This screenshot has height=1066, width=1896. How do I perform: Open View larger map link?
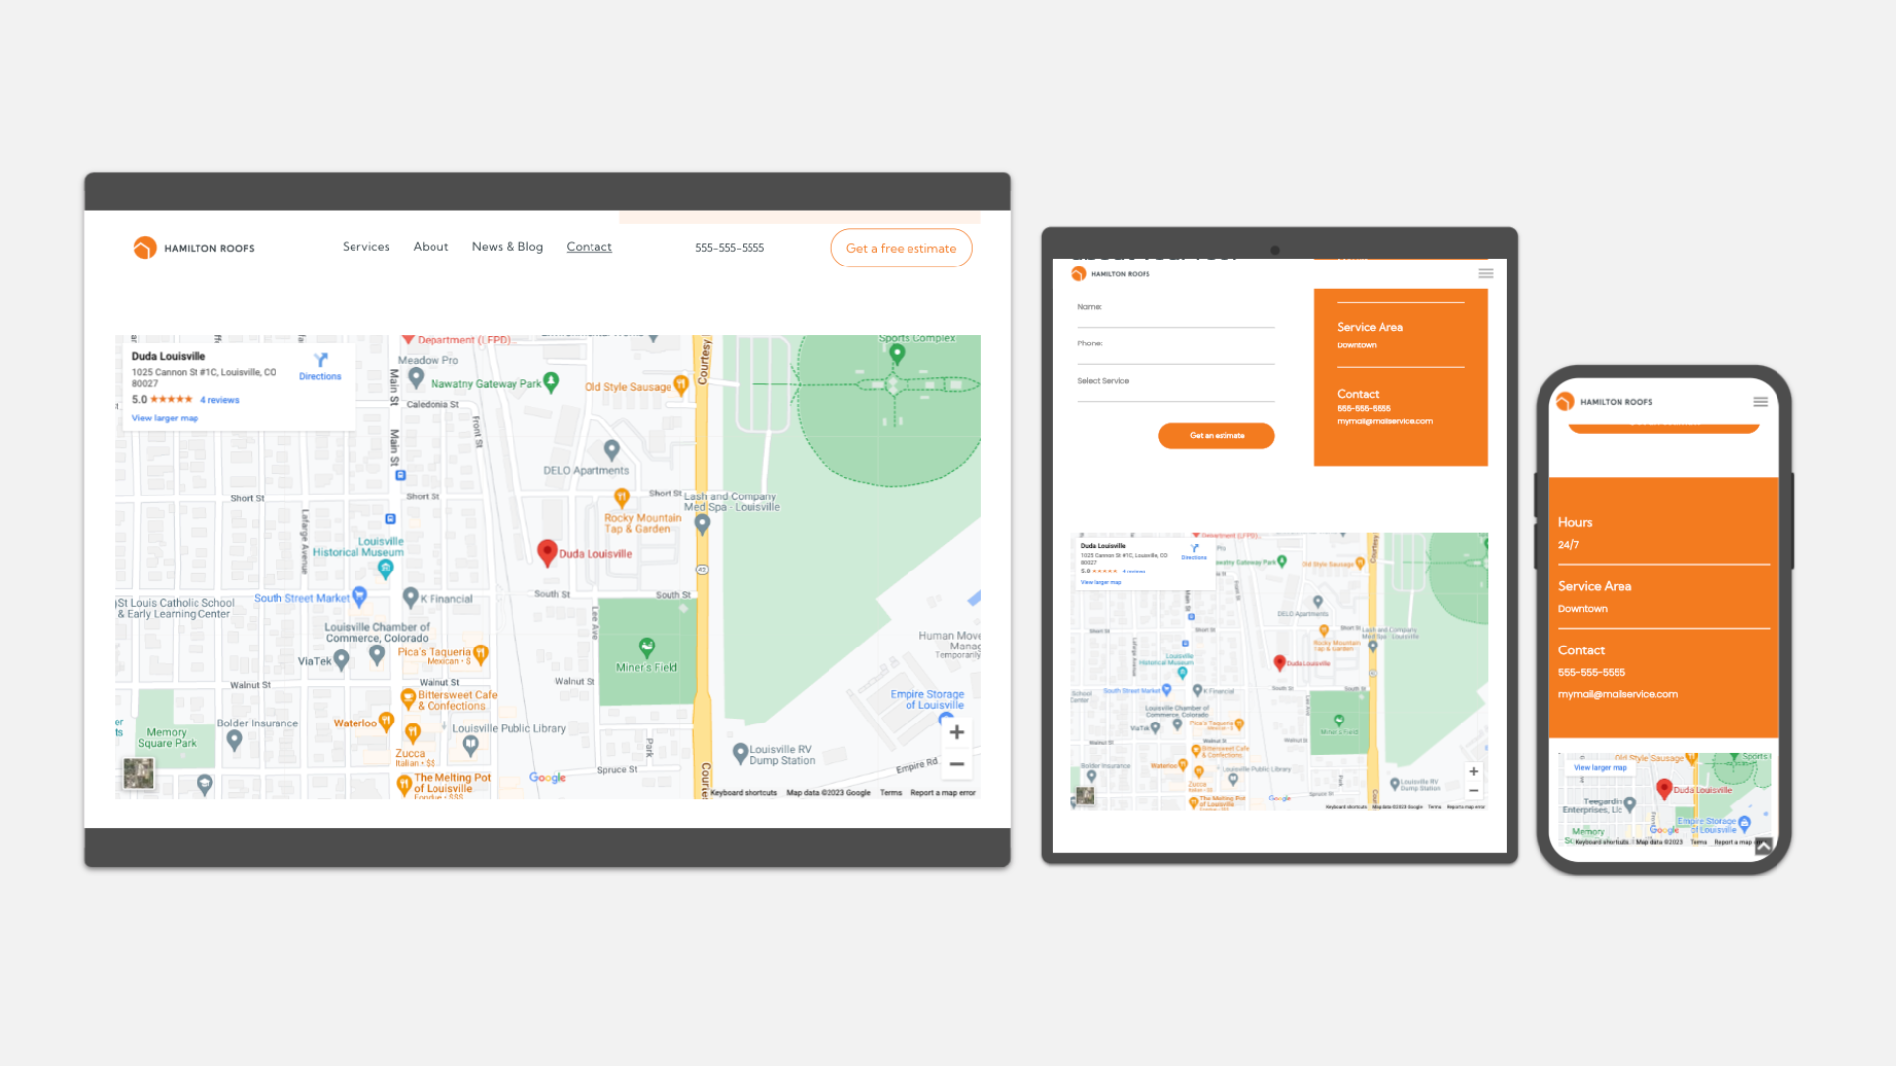[x=164, y=418]
